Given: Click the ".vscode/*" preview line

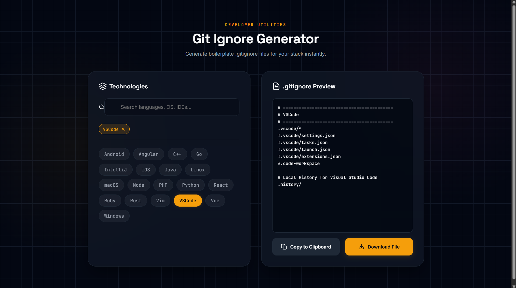Looking at the screenshot, I should [x=289, y=128].
